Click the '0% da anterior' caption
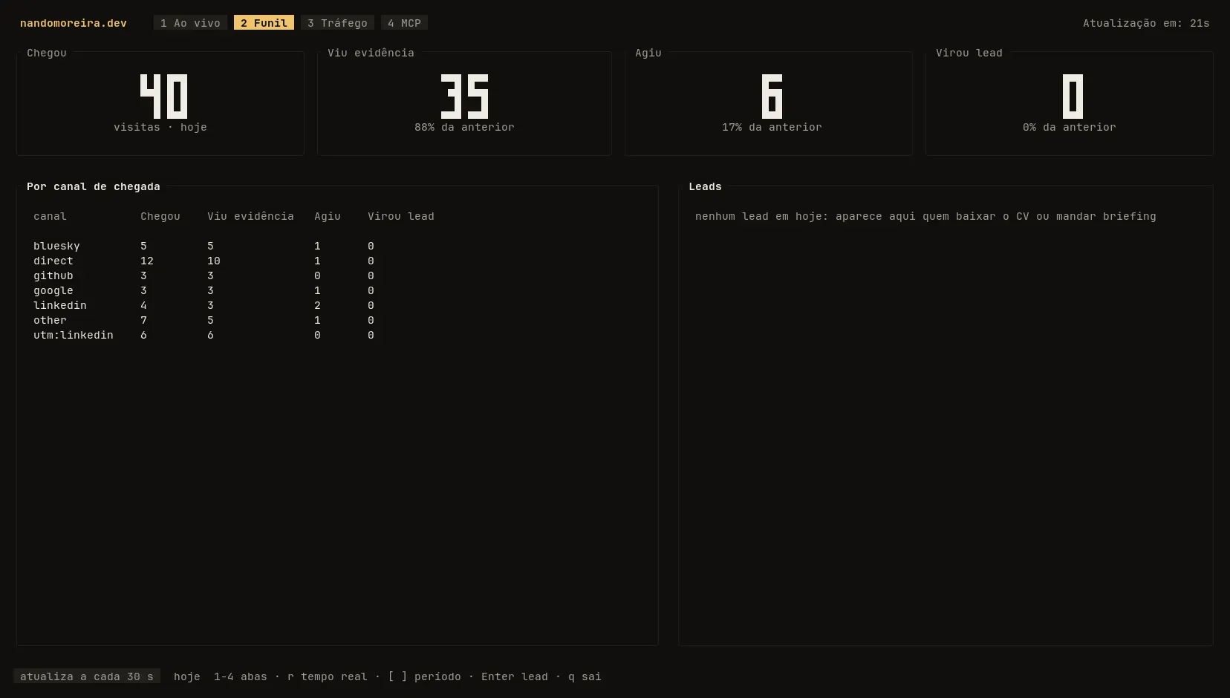Viewport: 1230px width, 698px height. 1069,127
